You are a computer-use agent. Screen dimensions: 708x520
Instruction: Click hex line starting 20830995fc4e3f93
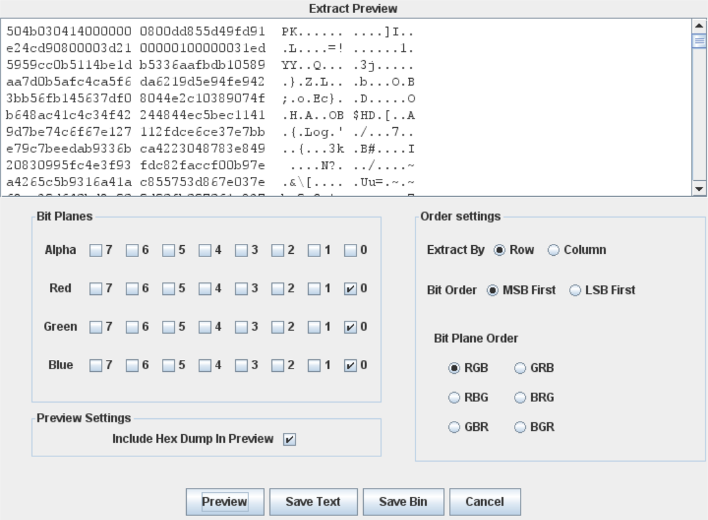pos(210,165)
